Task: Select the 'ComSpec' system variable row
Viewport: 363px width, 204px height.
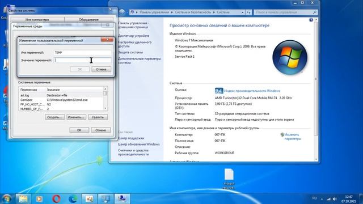Action: 61,100
